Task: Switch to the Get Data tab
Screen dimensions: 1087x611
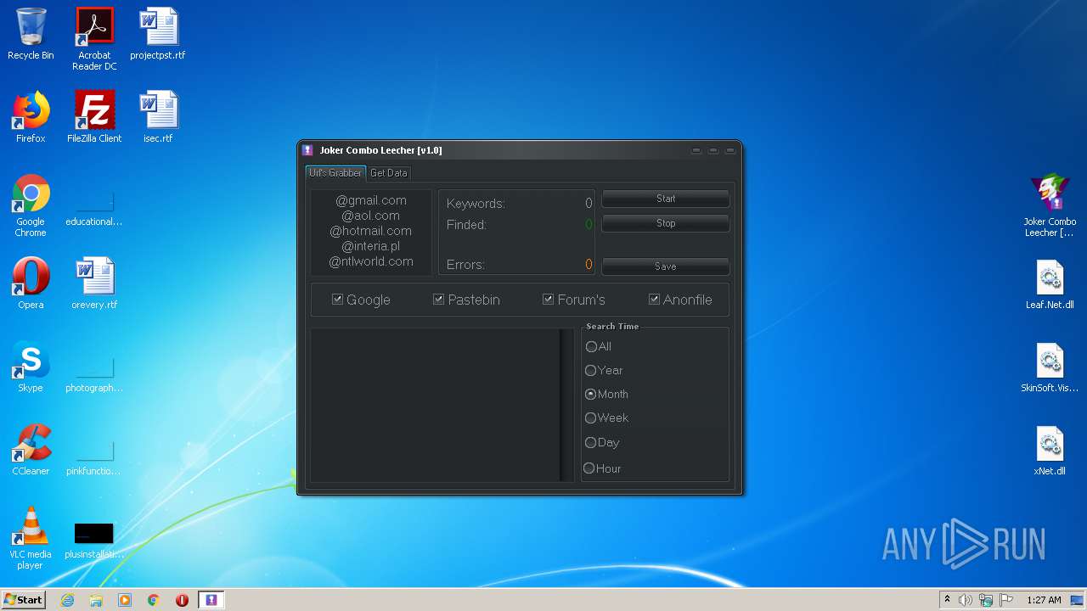Action: (389, 173)
